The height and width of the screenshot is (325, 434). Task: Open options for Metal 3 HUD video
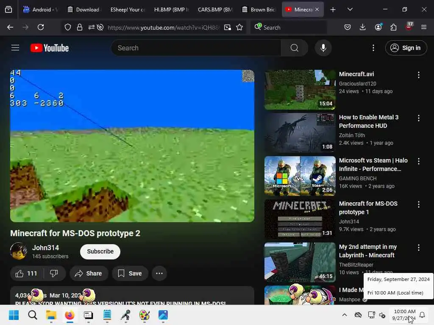[x=418, y=118]
